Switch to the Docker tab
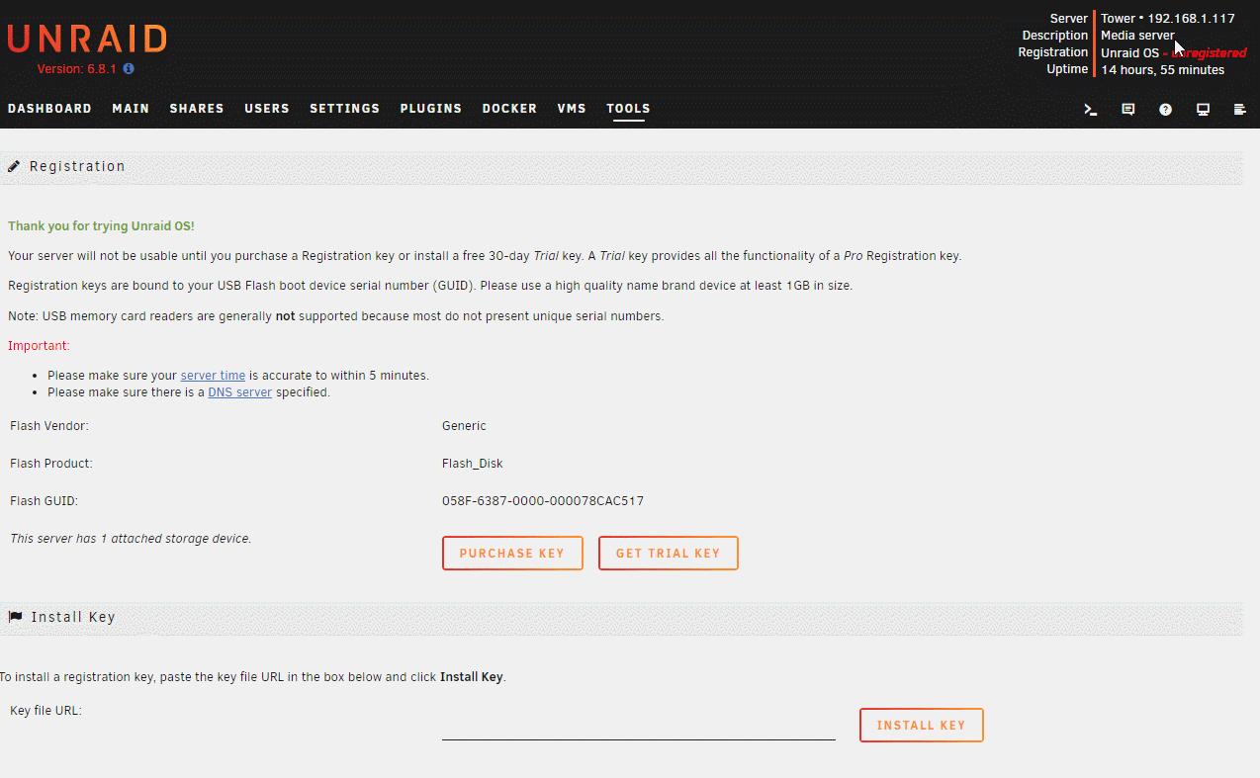 509,109
